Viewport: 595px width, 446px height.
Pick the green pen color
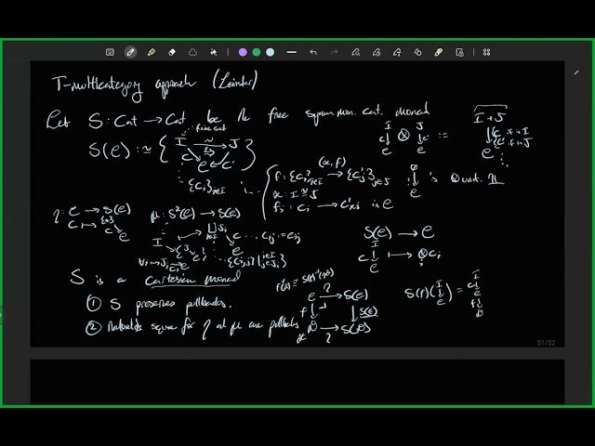point(257,52)
